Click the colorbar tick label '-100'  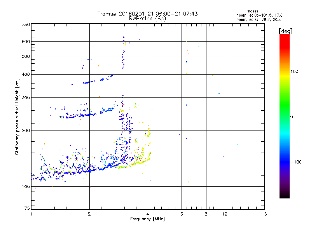(296, 162)
